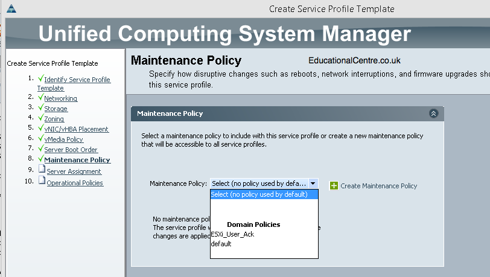Go to the Server Assignment step
This screenshot has width=490, height=277.
point(74,171)
